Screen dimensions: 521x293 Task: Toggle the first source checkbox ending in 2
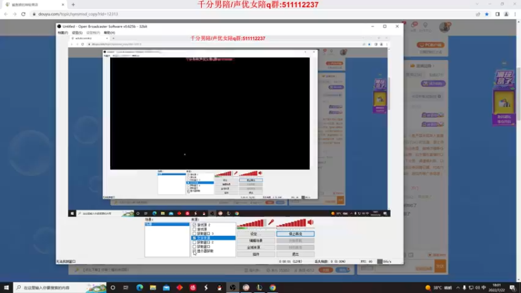[194, 225]
